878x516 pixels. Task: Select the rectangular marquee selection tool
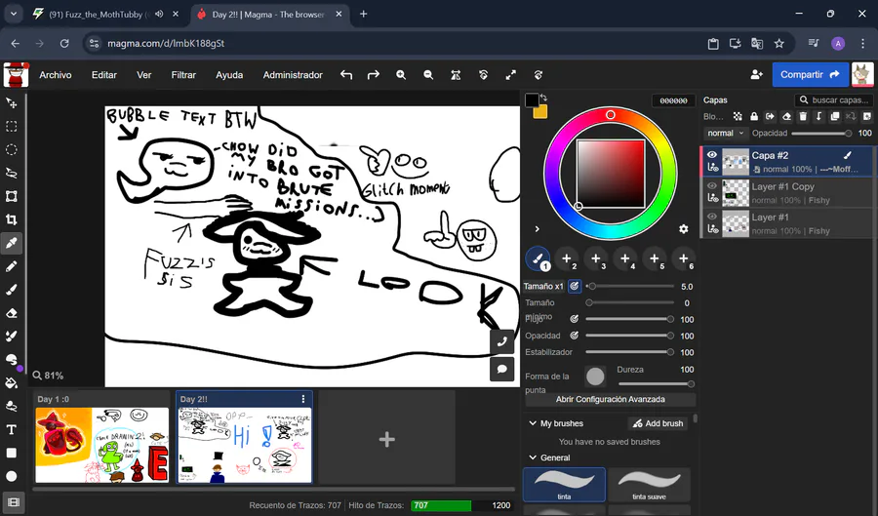tap(11, 127)
